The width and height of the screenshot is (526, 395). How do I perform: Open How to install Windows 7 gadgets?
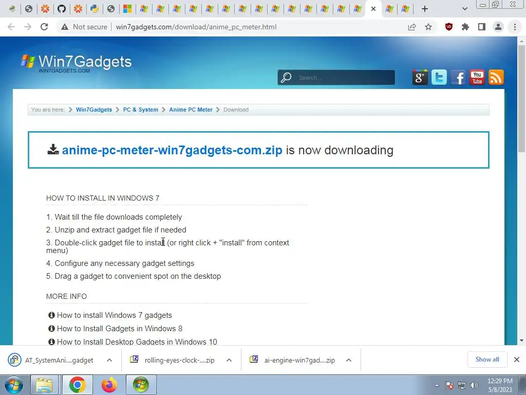point(115,315)
